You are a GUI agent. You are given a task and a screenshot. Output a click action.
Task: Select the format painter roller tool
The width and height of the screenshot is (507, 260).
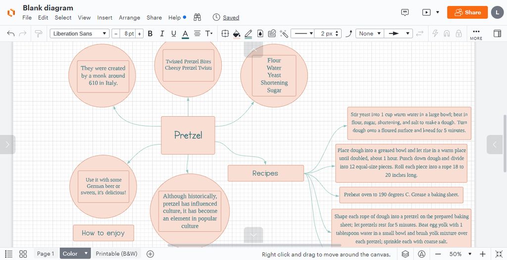[39, 34]
